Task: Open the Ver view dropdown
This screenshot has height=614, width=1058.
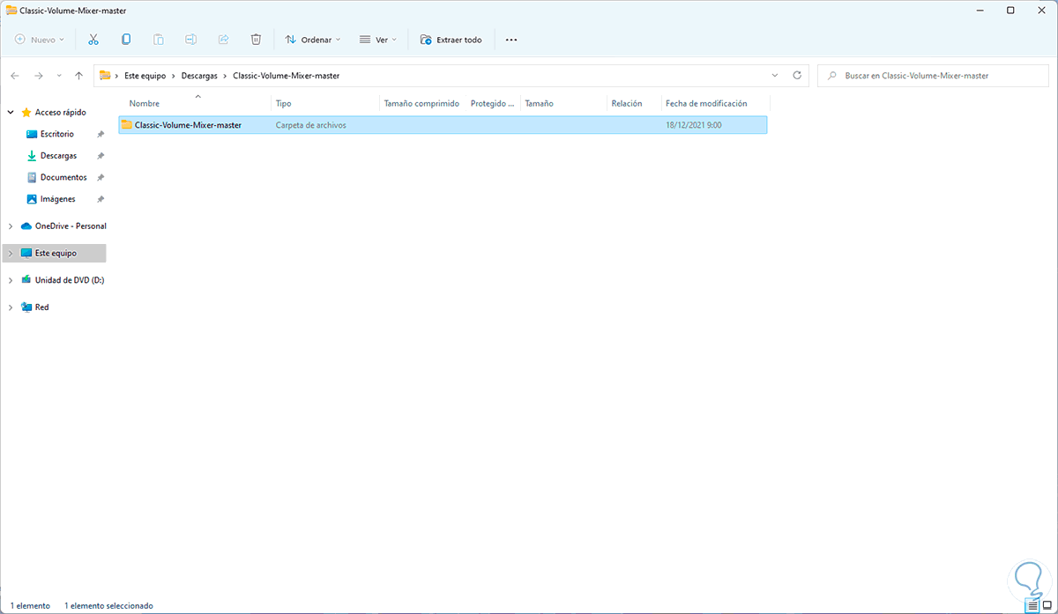Action: point(378,40)
